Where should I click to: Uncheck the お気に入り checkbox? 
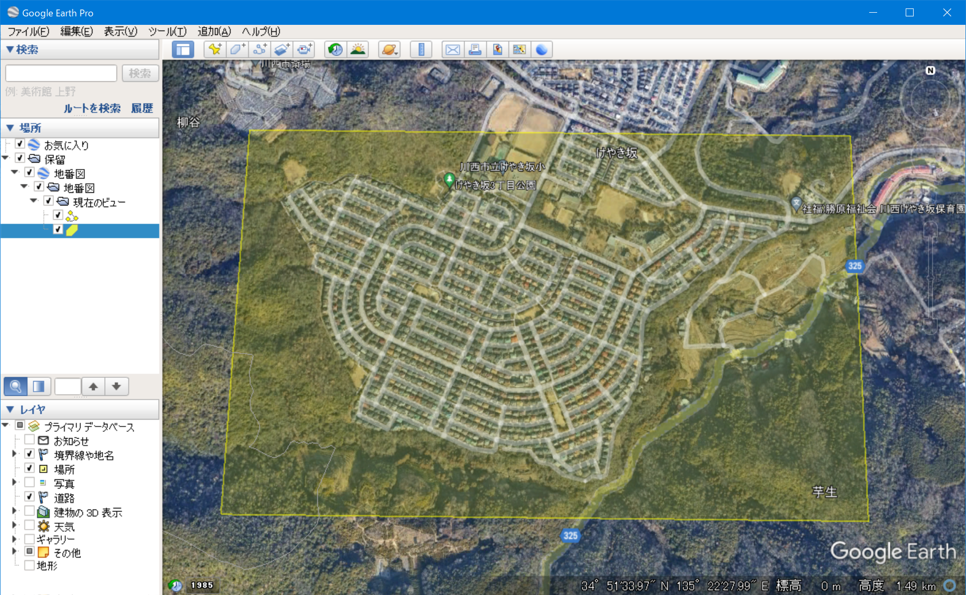pos(20,144)
